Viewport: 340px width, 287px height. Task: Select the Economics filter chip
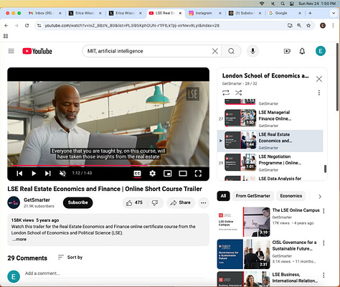click(x=291, y=196)
